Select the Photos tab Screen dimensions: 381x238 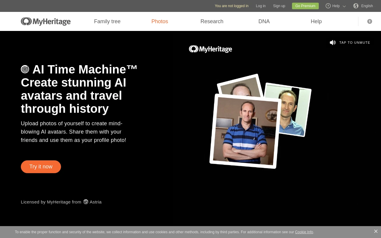pyautogui.click(x=160, y=21)
